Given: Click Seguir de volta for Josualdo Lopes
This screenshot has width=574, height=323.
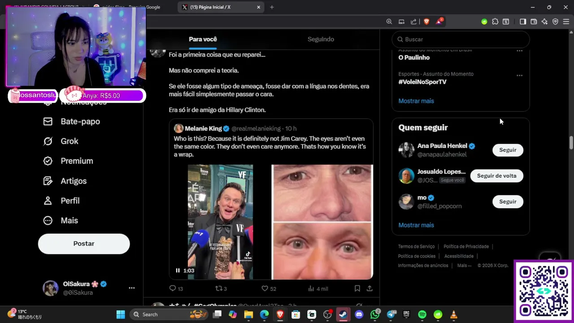Looking at the screenshot, I should point(496,176).
